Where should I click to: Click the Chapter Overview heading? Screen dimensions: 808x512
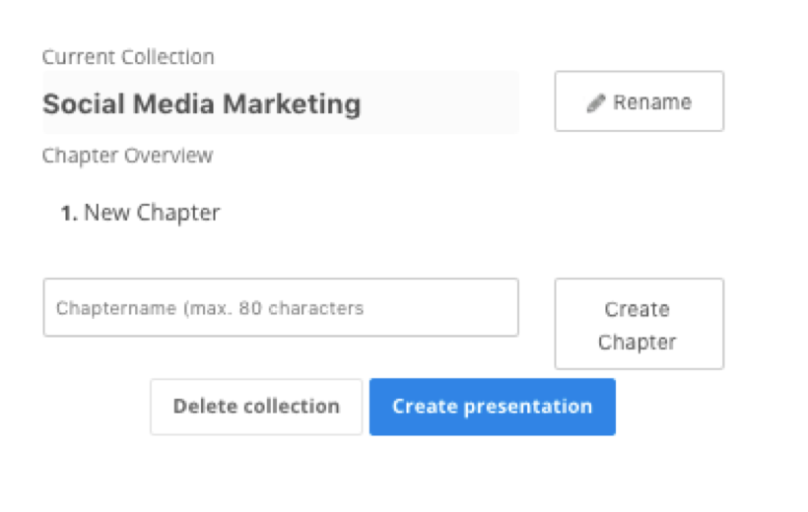(x=127, y=156)
